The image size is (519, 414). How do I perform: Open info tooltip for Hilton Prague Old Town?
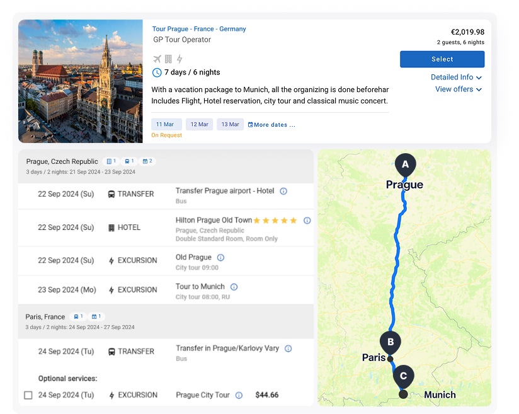tap(307, 221)
